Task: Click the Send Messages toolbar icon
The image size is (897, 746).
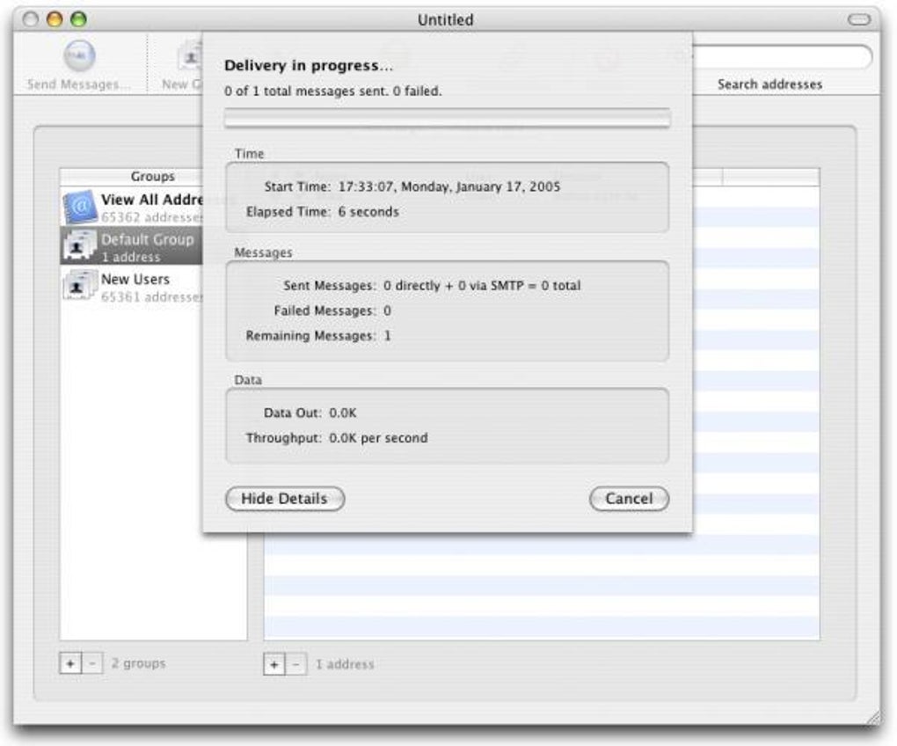Action: 79,55
